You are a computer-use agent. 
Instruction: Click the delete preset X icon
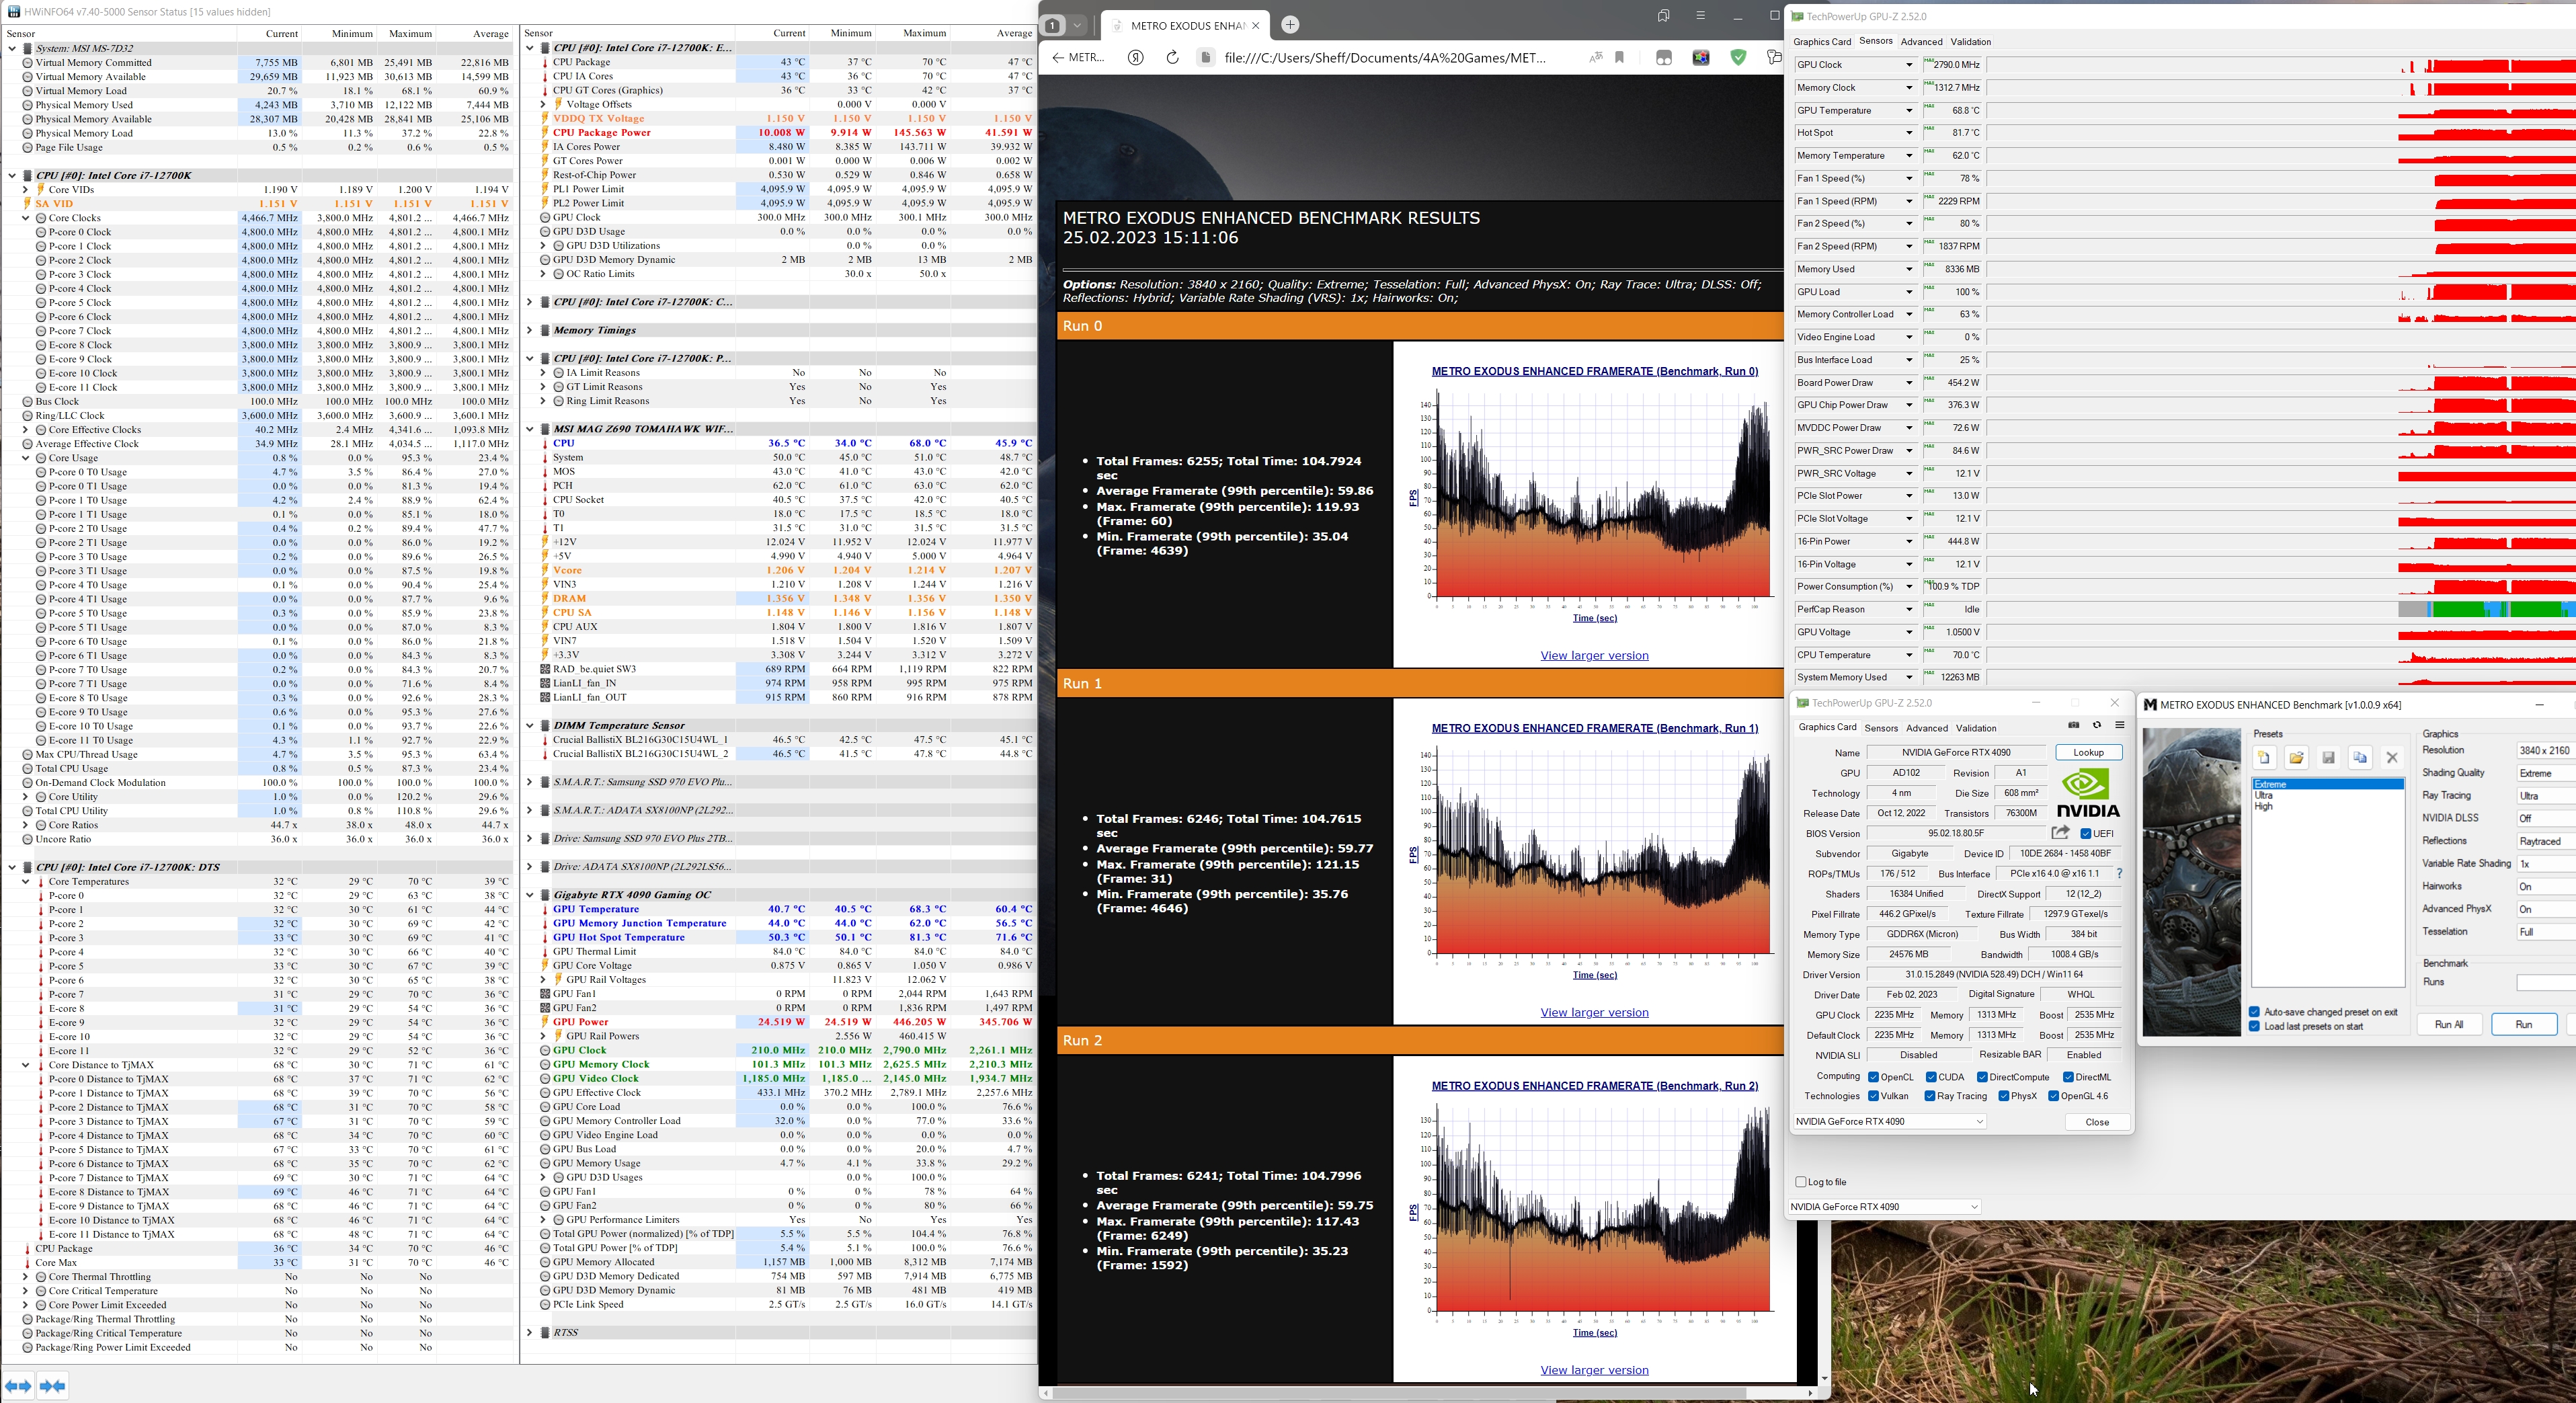(2392, 757)
